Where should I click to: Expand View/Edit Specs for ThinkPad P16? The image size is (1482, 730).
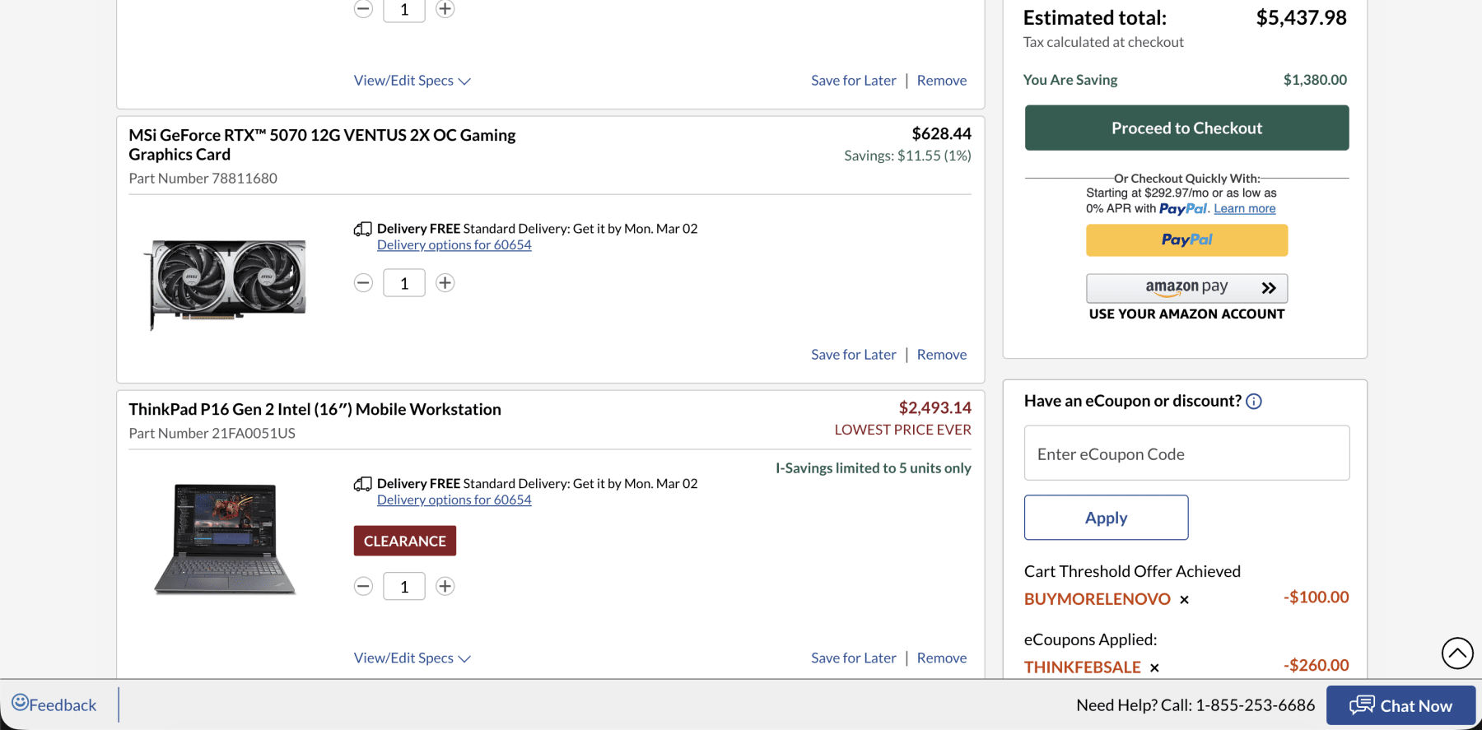point(412,658)
